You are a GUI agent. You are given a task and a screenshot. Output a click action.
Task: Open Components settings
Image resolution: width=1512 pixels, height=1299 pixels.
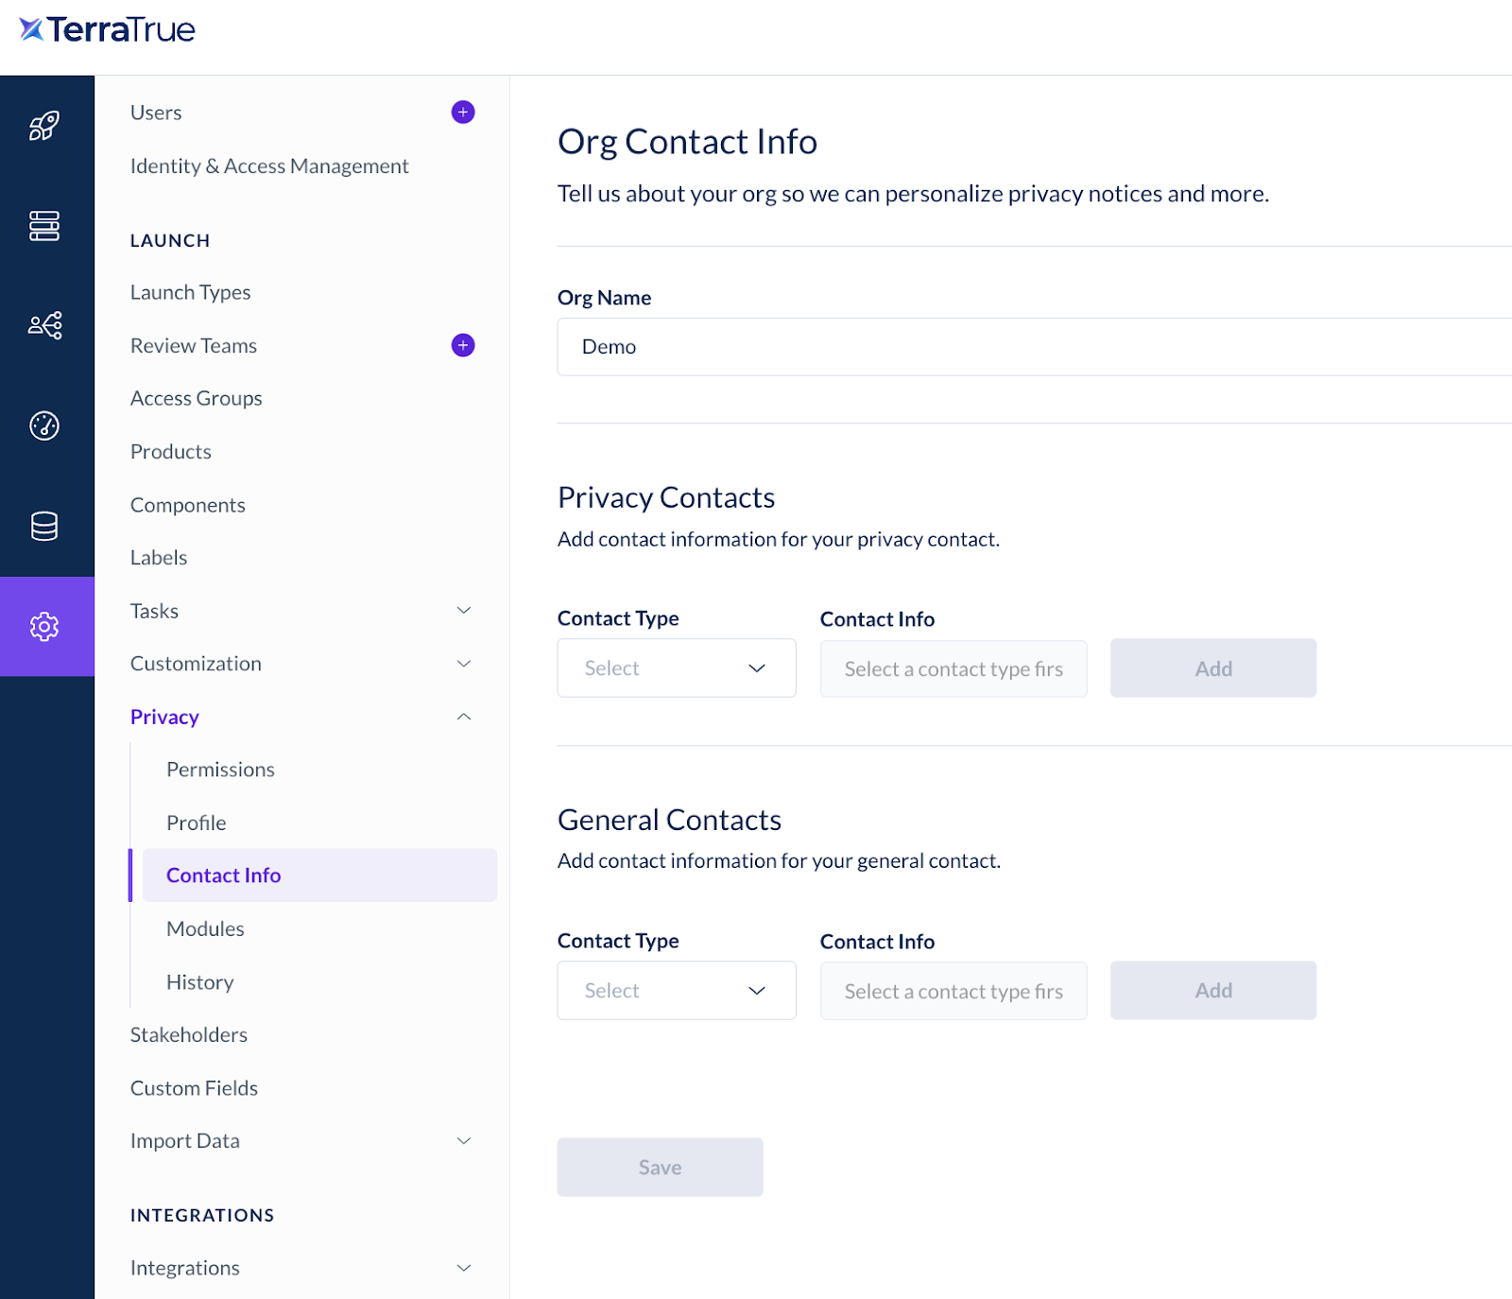click(188, 505)
